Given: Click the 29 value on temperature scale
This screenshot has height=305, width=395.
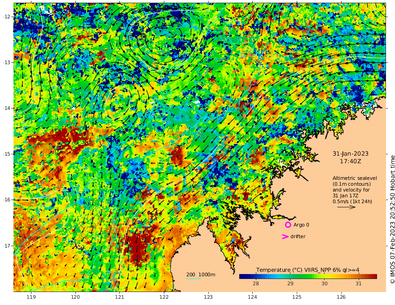Looking at the screenshot, I should tap(290, 283).
